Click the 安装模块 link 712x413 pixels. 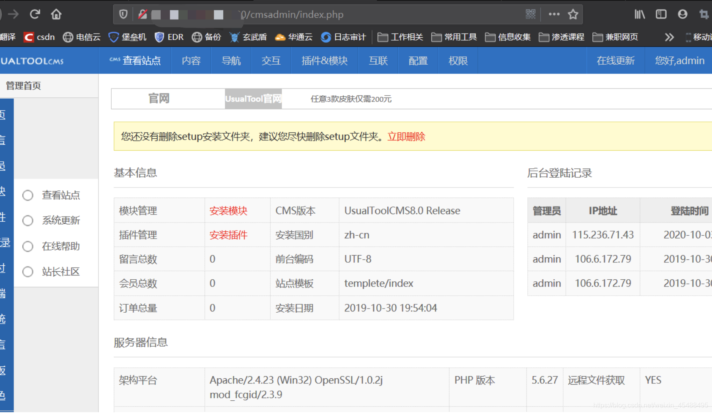pyautogui.click(x=228, y=211)
